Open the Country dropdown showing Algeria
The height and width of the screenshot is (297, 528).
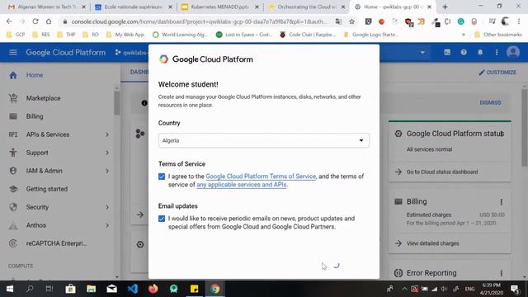[264, 140]
